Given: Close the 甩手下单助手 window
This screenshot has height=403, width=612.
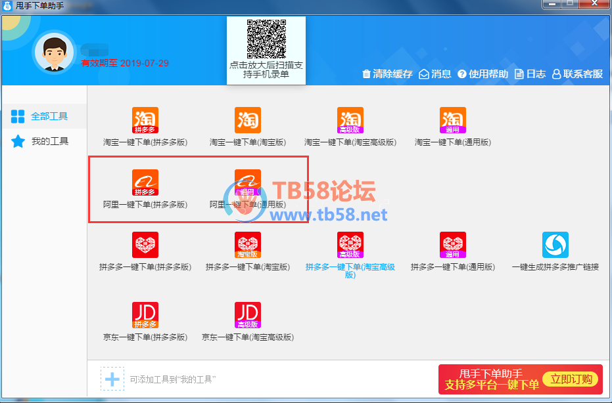Looking at the screenshot, I should [x=594, y=4].
